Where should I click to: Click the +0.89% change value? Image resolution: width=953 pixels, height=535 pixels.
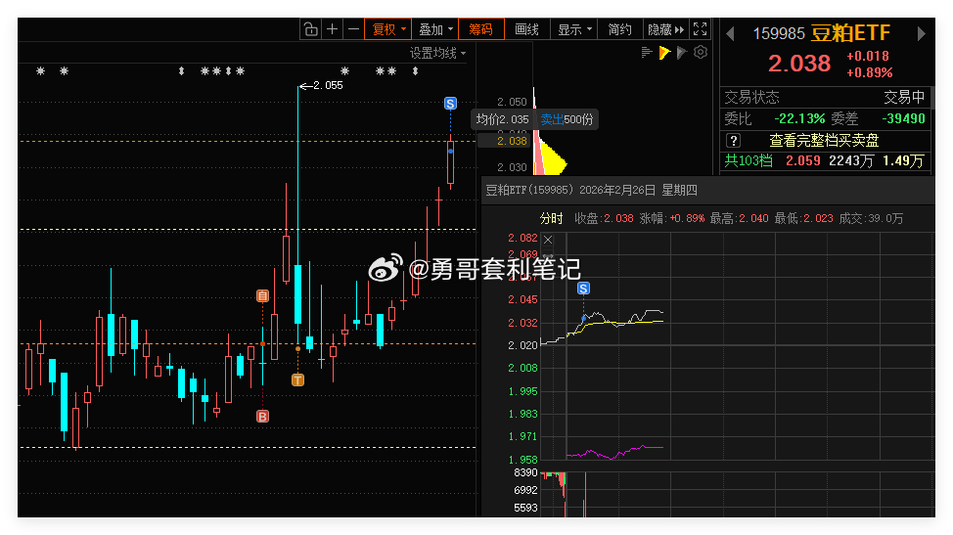[x=870, y=73]
